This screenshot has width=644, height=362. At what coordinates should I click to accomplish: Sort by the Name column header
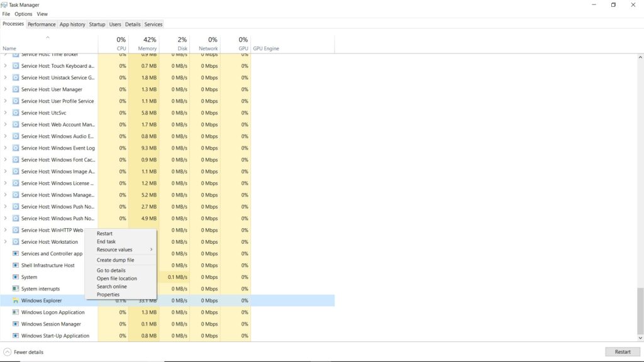tap(49, 44)
